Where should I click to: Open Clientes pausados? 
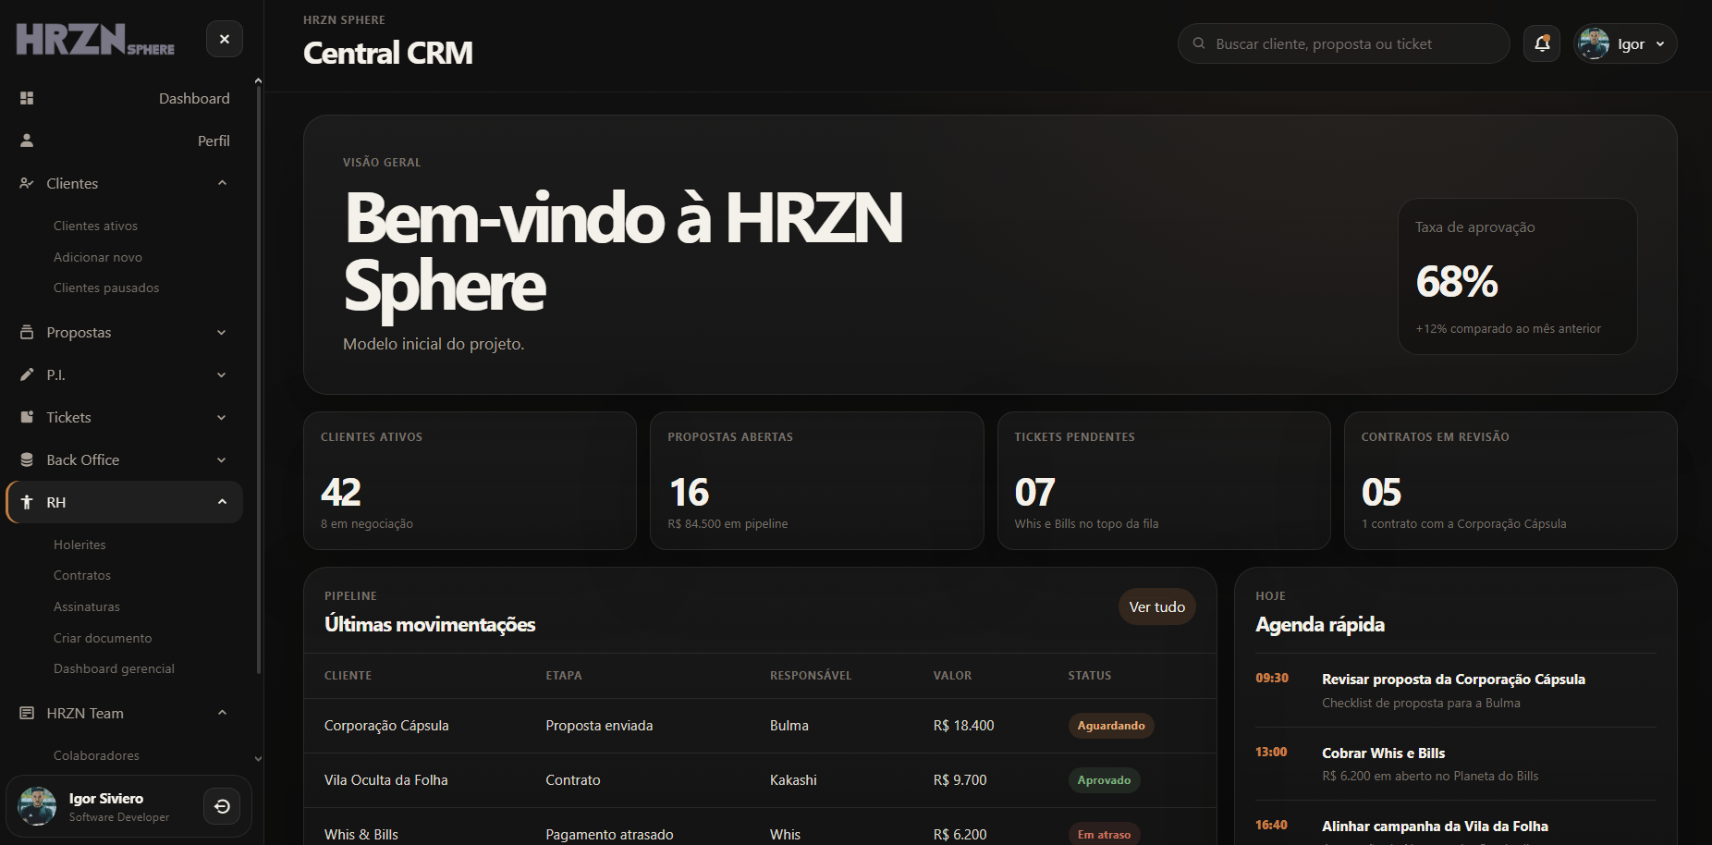(106, 288)
